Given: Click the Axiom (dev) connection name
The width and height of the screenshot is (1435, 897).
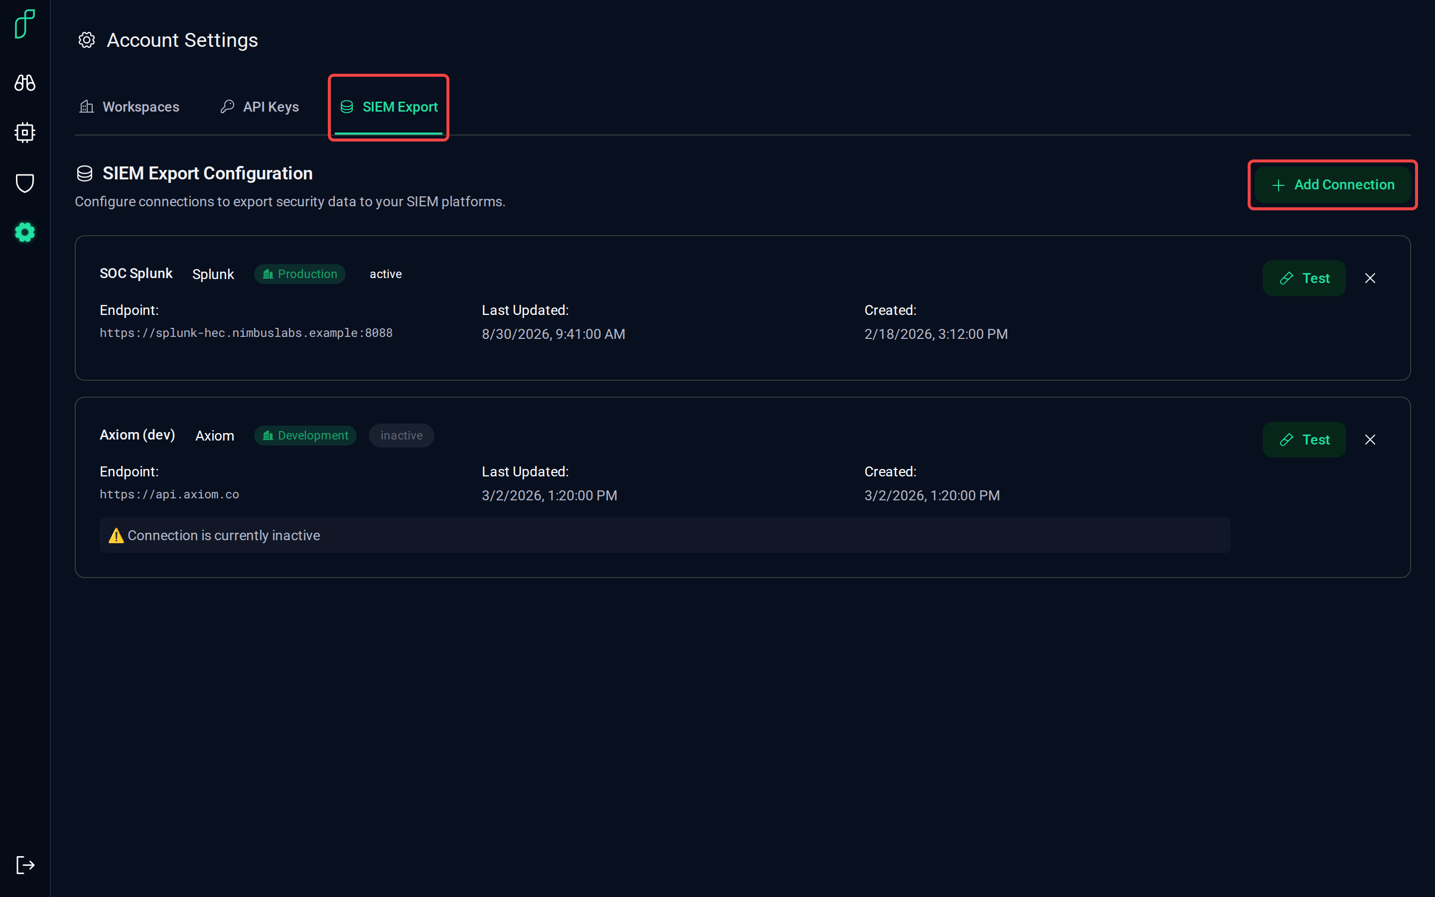Looking at the screenshot, I should (x=138, y=435).
